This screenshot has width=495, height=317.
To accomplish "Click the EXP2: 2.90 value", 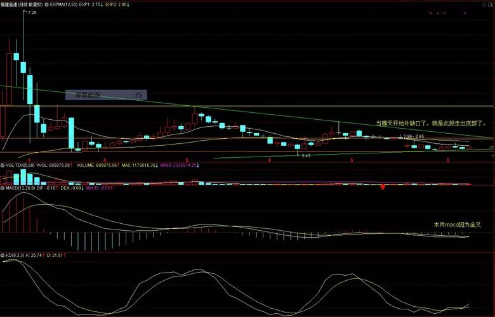I will click(117, 4).
